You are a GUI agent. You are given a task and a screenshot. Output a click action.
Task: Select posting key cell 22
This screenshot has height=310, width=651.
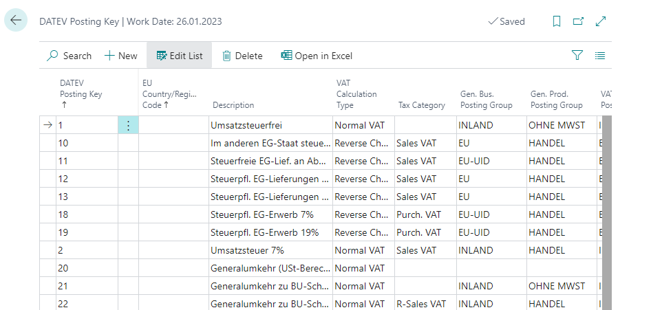click(87, 303)
